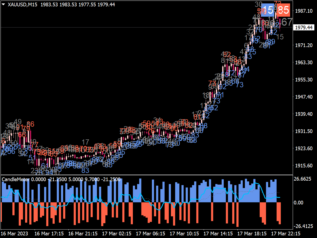Image resolution: width=317 pixels, height=238 pixels.
Task: Click the 1947.40 price axis level
Action: pos(304,97)
